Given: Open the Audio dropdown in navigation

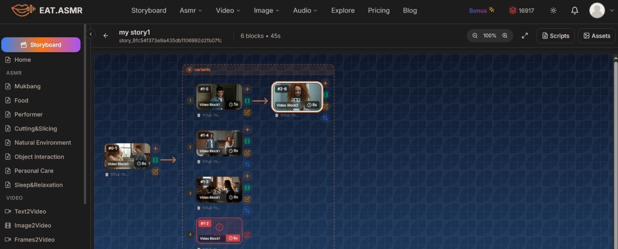Looking at the screenshot, I should 305,10.
